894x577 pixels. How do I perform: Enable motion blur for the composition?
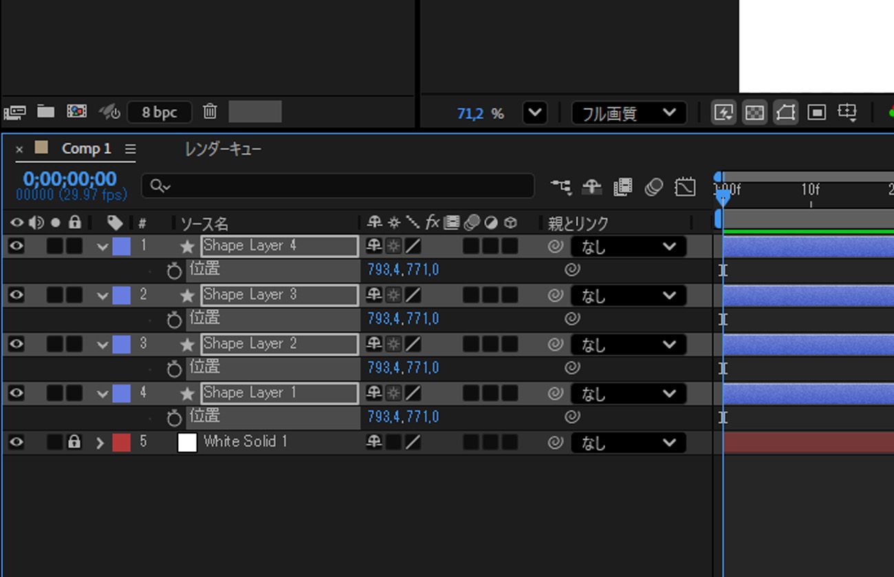654,187
